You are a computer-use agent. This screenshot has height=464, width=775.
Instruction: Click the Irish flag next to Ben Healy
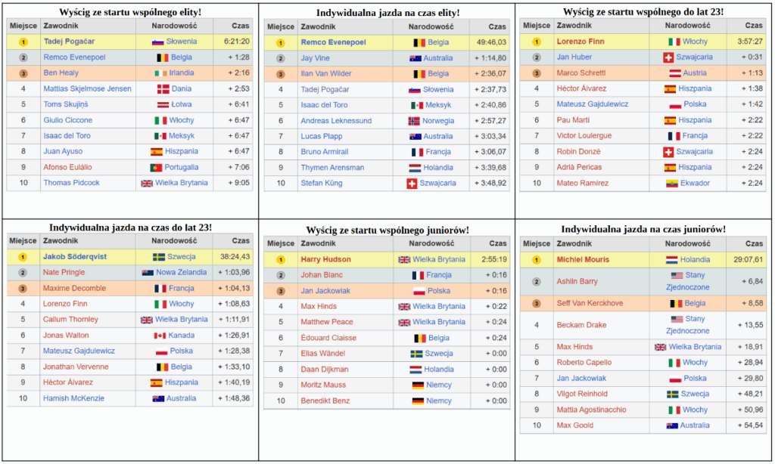160,73
